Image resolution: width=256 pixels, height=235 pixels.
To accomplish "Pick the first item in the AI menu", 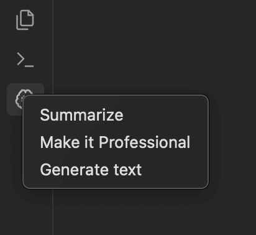I will point(81,115).
